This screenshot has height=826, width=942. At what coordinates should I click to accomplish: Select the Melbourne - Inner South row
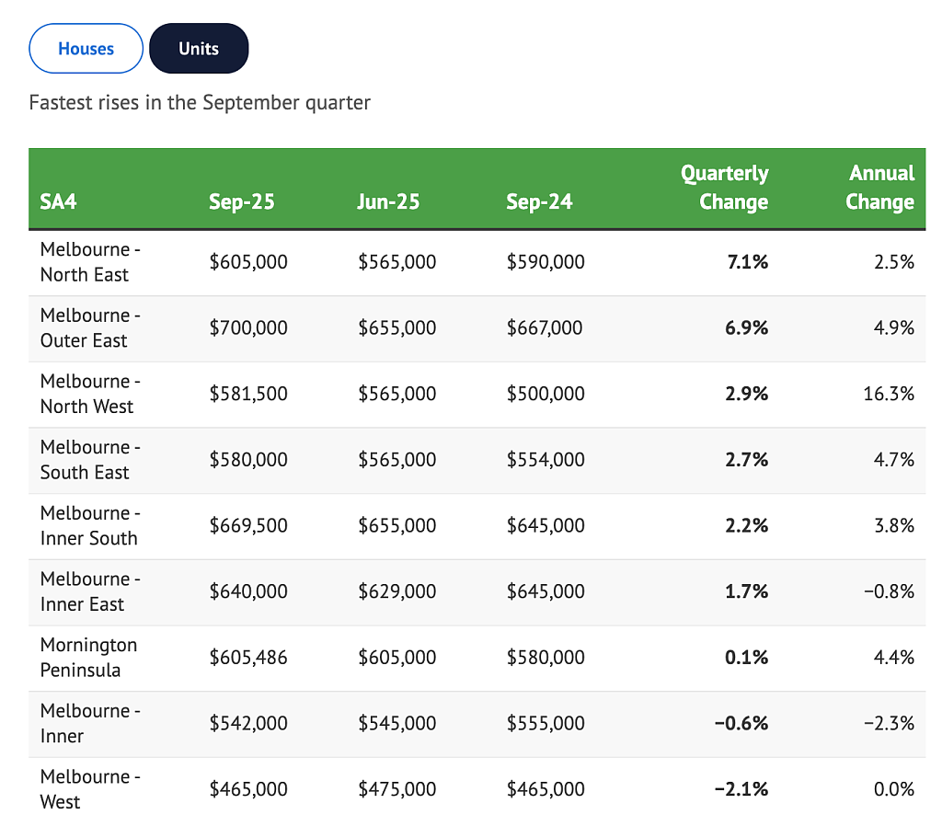pyautogui.click(x=477, y=526)
